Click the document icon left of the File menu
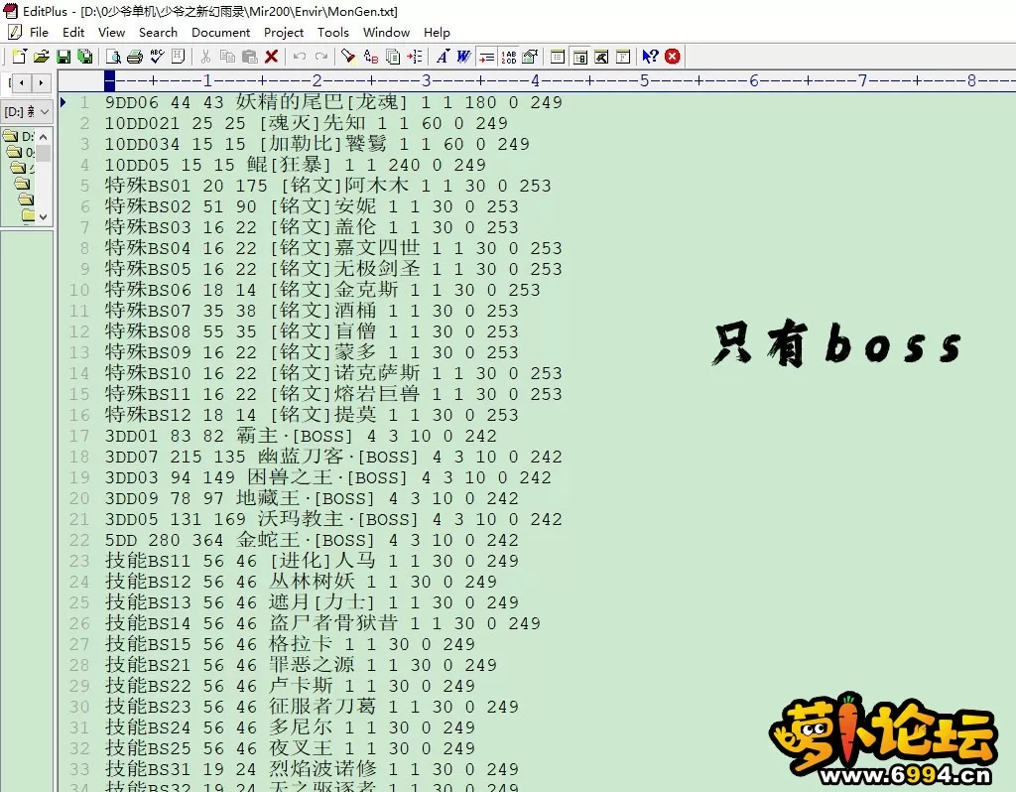Screen dimensions: 1016x792 click(x=14, y=32)
